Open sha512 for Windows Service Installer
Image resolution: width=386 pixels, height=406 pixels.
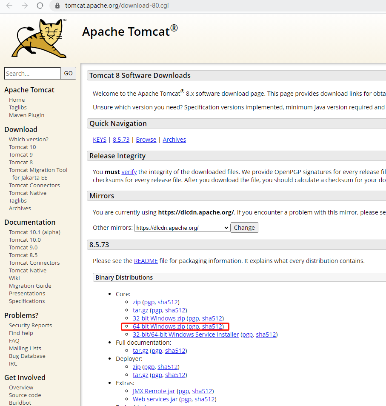[x=266, y=335]
